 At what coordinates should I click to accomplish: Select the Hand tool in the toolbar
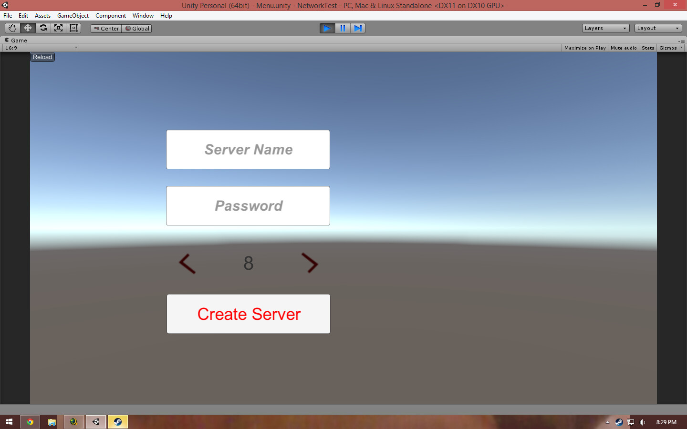[12, 28]
